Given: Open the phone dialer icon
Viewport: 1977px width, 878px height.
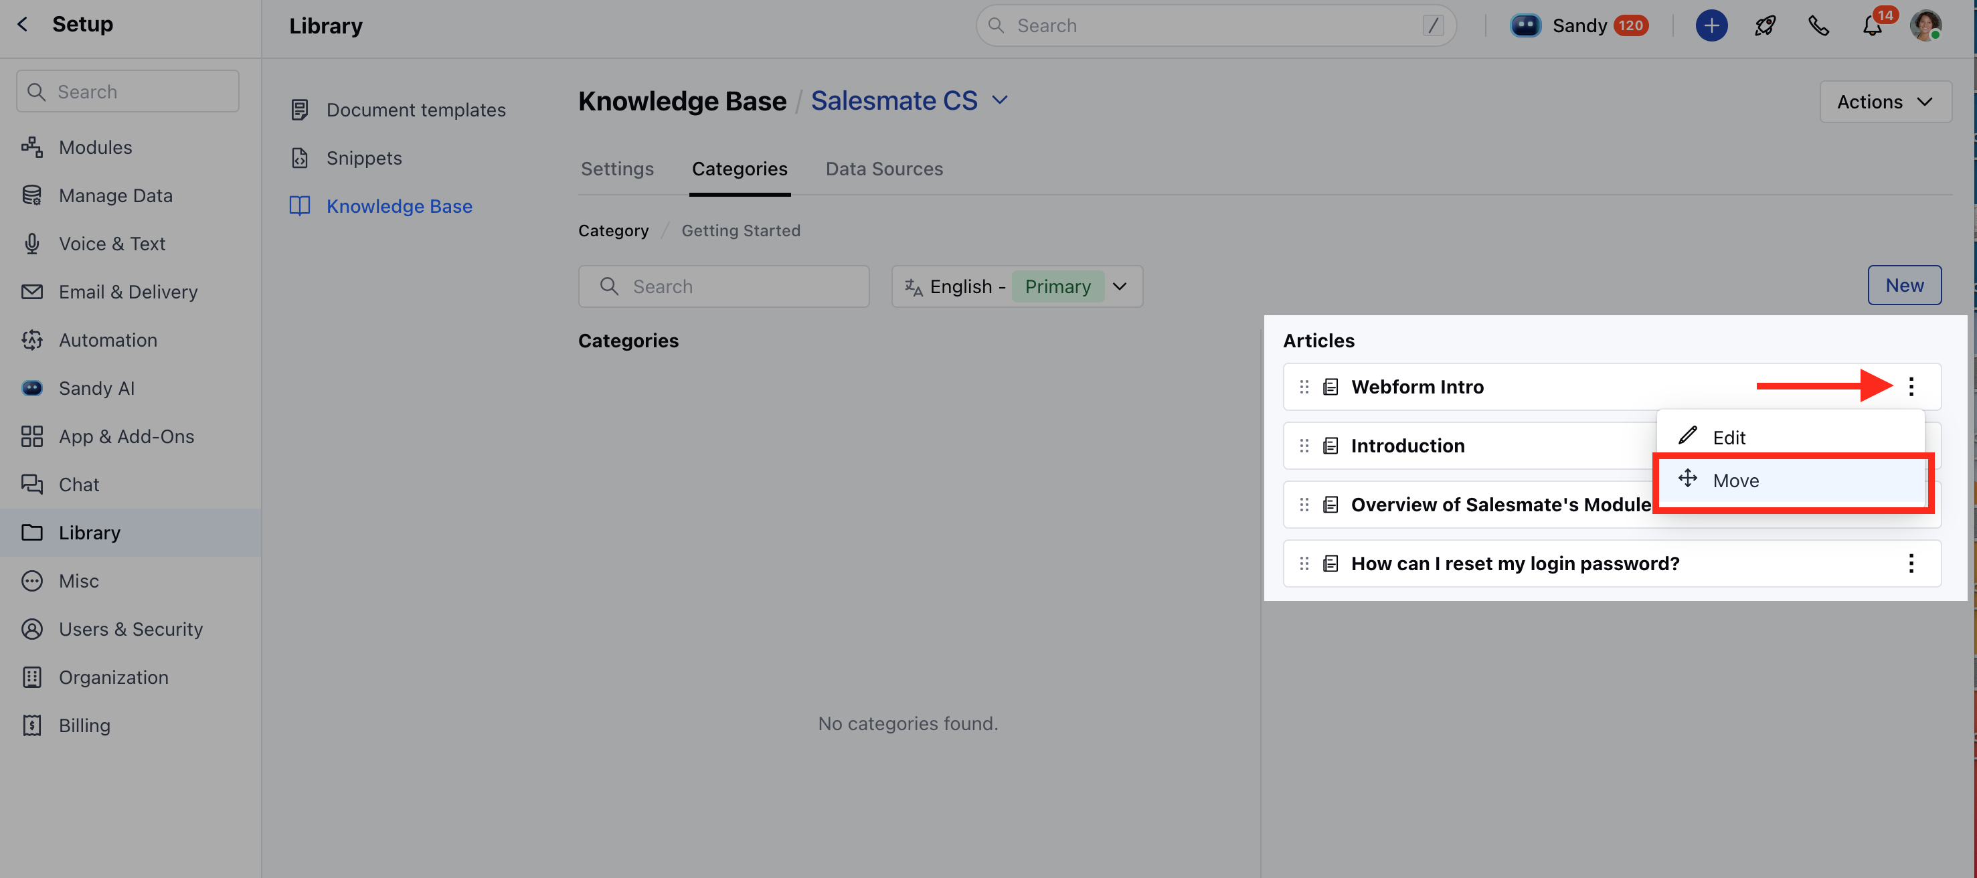Looking at the screenshot, I should [1818, 26].
